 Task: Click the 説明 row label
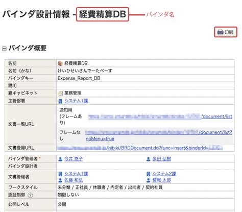coord(12,86)
